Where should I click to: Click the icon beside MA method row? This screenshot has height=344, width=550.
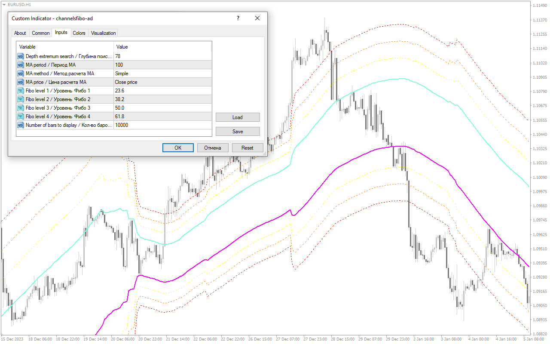[21, 74]
